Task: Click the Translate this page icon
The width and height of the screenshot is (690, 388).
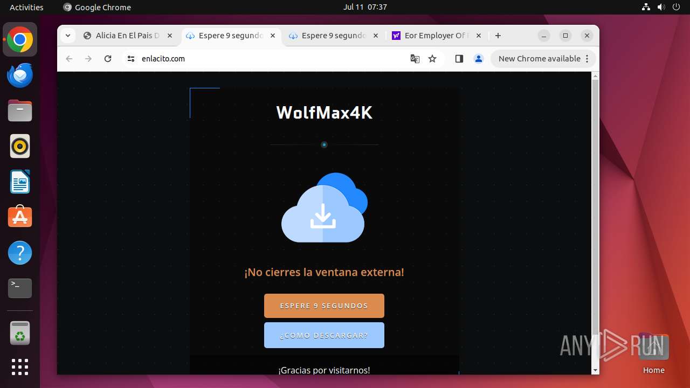Action: pyautogui.click(x=415, y=59)
